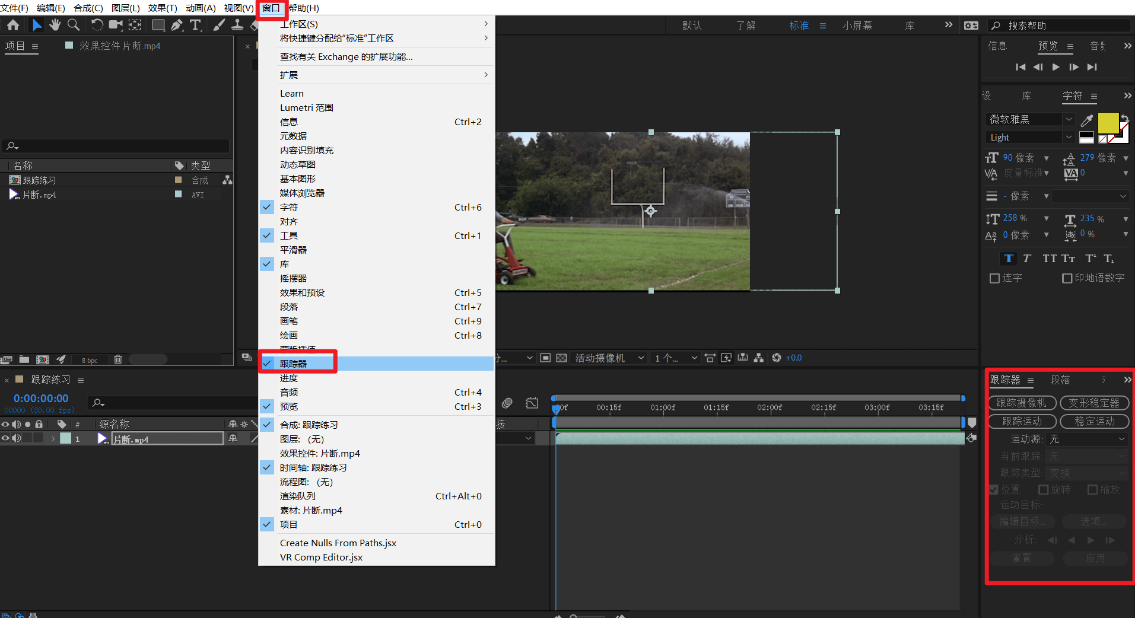Select the Hand tool in toolbar

click(x=55, y=25)
